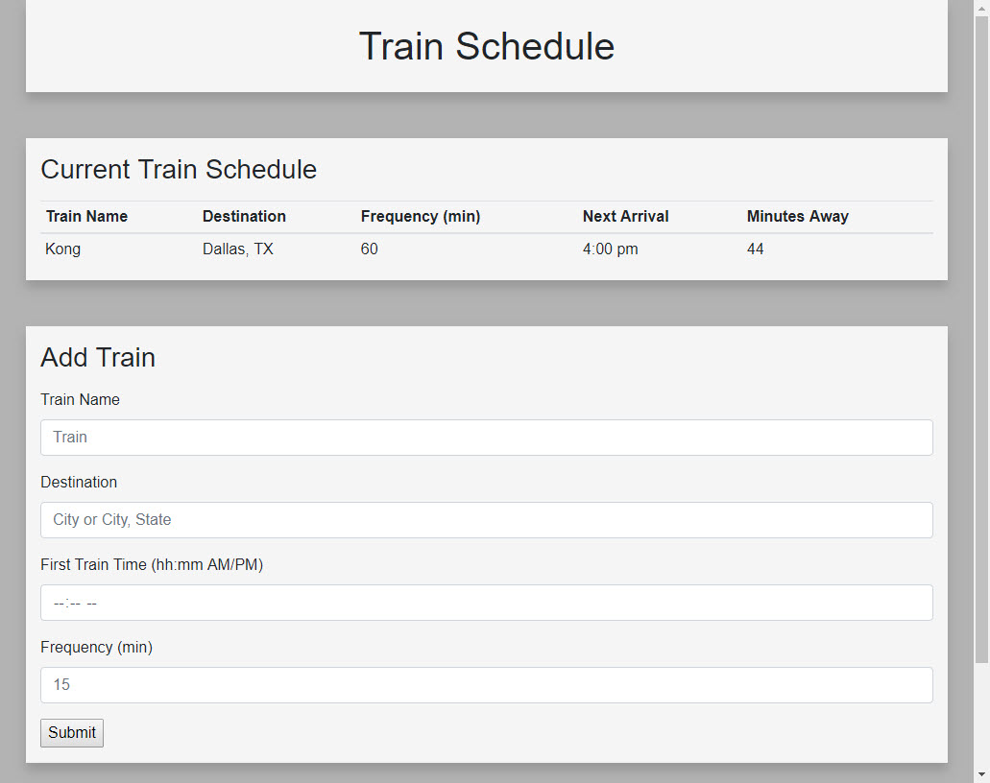Click the Destination input field

[x=486, y=519]
